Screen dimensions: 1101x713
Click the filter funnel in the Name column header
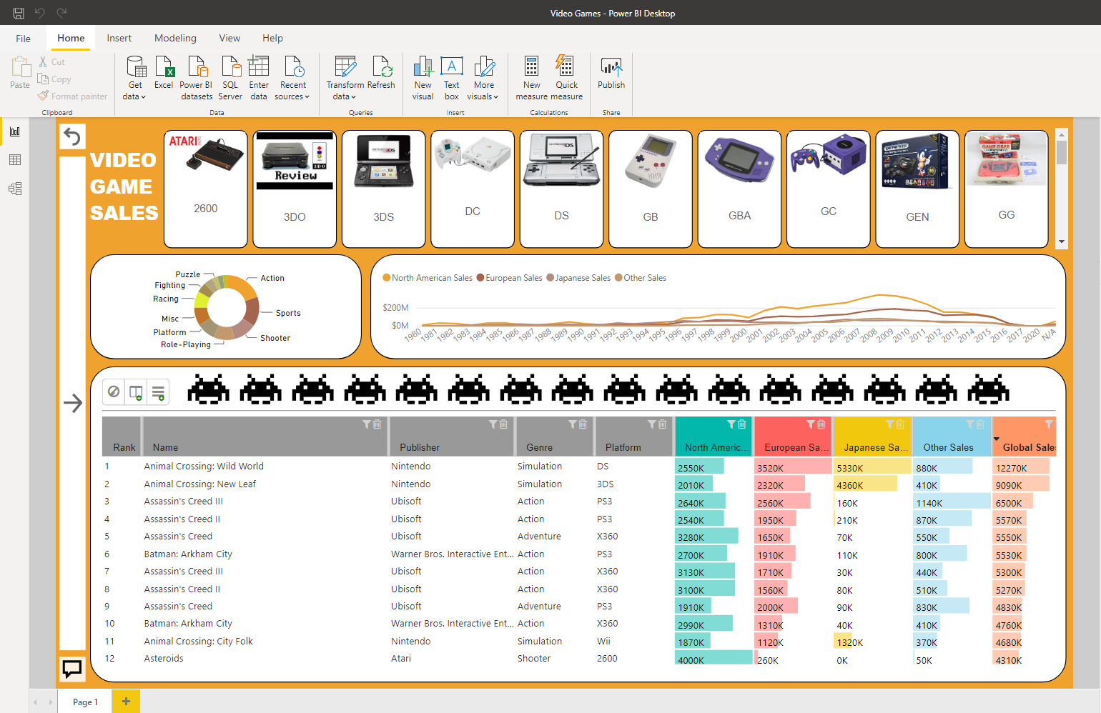pyautogui.click(x=367, y=424)
